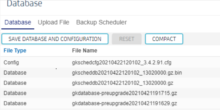Click the Compact button

coord(164,39)
